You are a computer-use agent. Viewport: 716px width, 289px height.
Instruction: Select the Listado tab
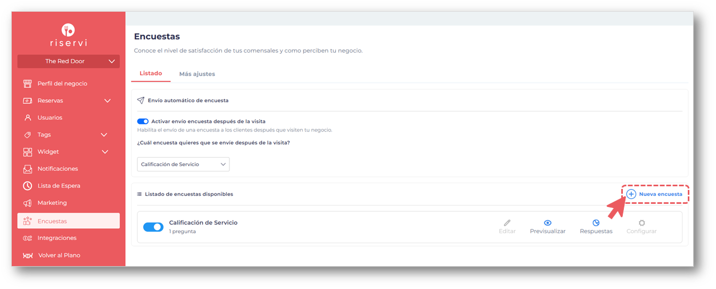(151, 73)
